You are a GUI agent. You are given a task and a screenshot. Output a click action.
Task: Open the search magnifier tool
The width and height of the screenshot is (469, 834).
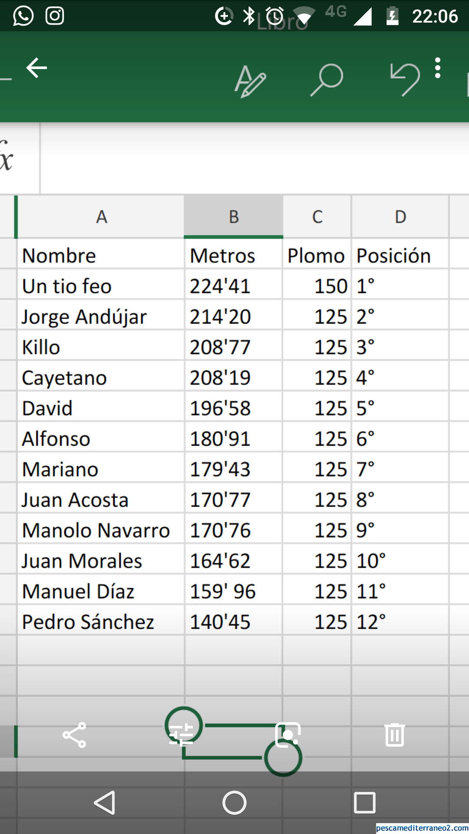(327, 80)
